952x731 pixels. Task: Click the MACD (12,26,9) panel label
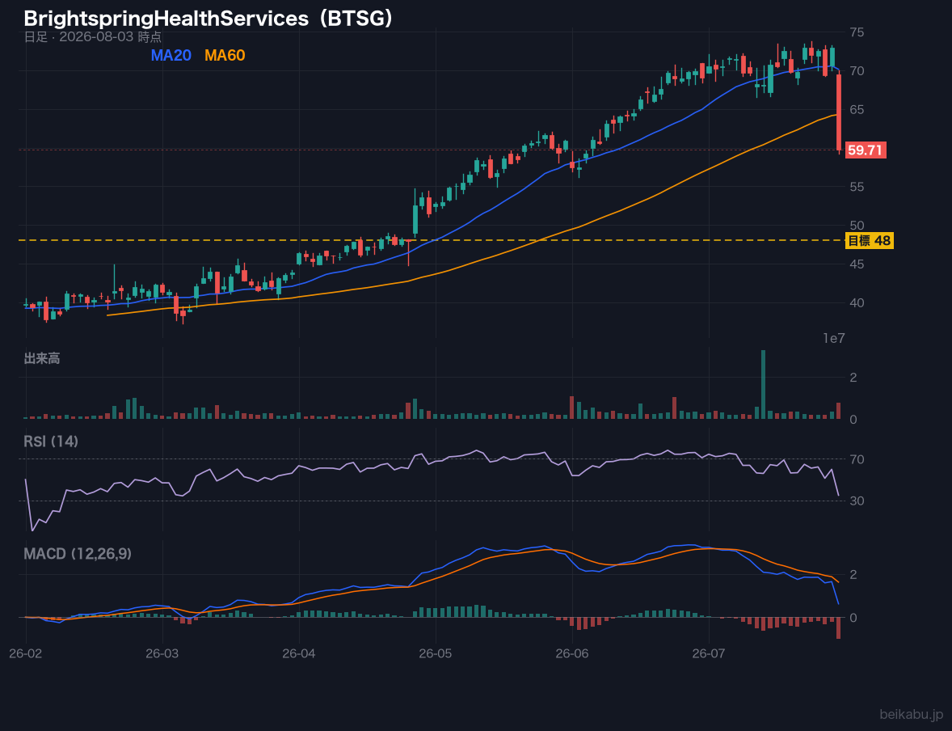click(78, 554)
